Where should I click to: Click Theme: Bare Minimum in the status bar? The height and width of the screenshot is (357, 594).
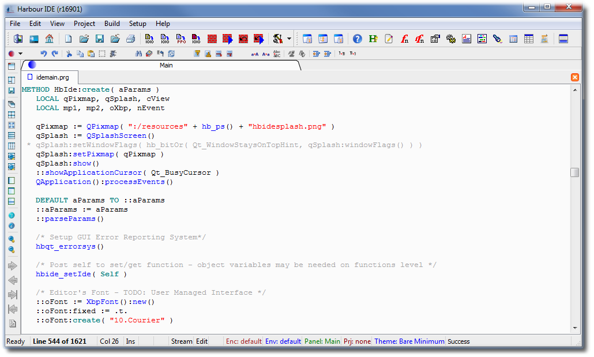pos(409,341)
